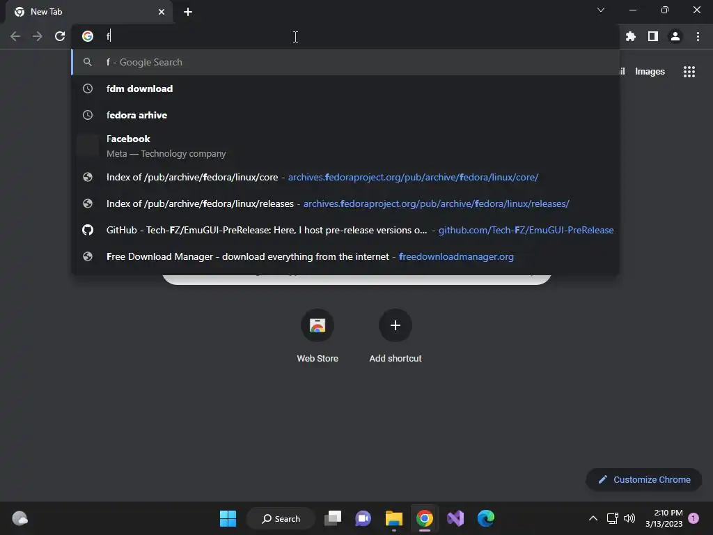Open notification badge in tray
Screen dimensions: 713x535
pos(694,518)
